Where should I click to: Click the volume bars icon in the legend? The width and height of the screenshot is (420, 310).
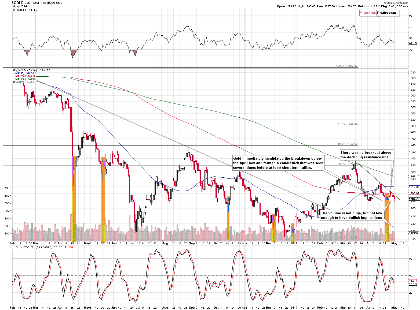click(14, 82)
